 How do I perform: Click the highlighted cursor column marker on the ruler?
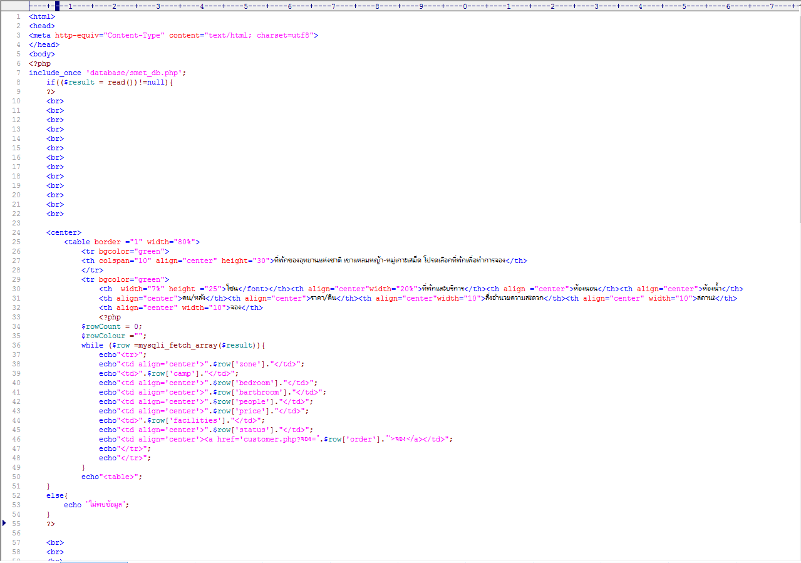[x=57, y=6]
